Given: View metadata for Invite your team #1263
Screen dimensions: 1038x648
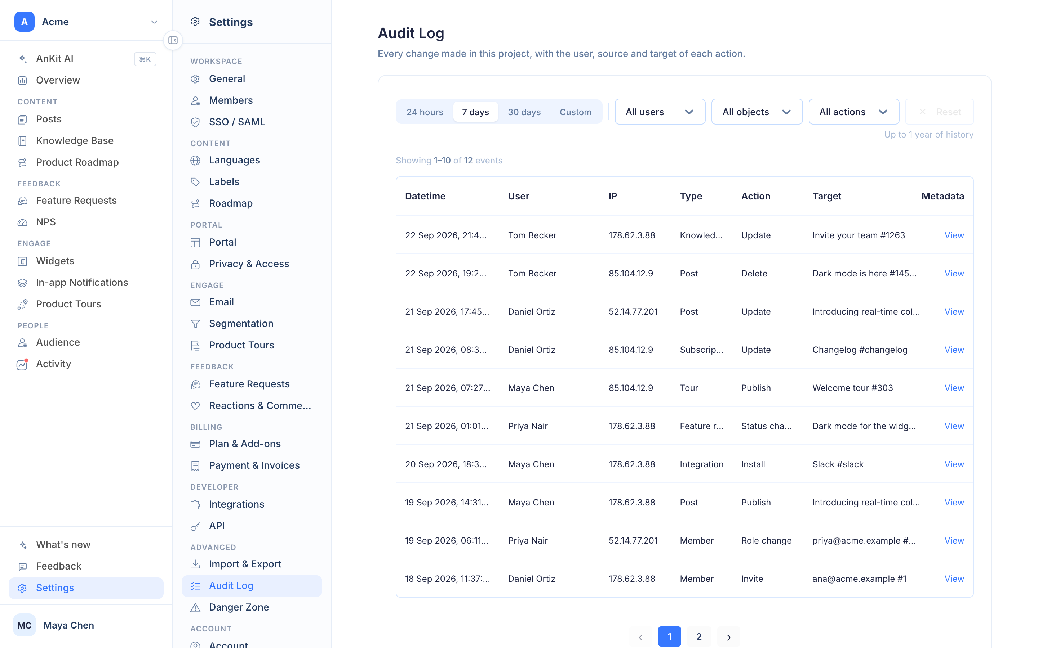Looking at the screenshot, I should pos(954,235).
